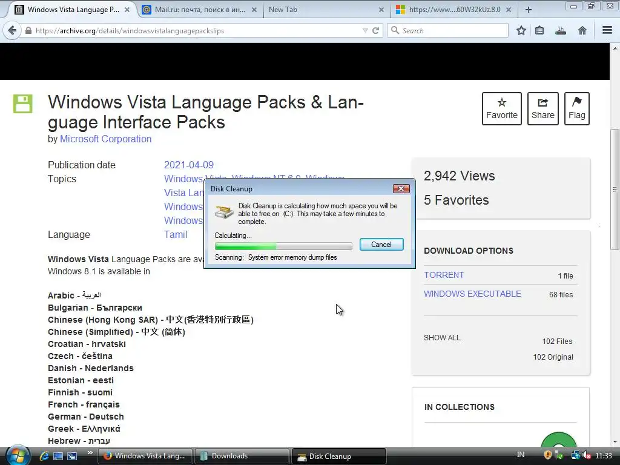This screenshot has width=620, height=465.
Task: Click the 2,942 Views text
Action: click(459, 176)
